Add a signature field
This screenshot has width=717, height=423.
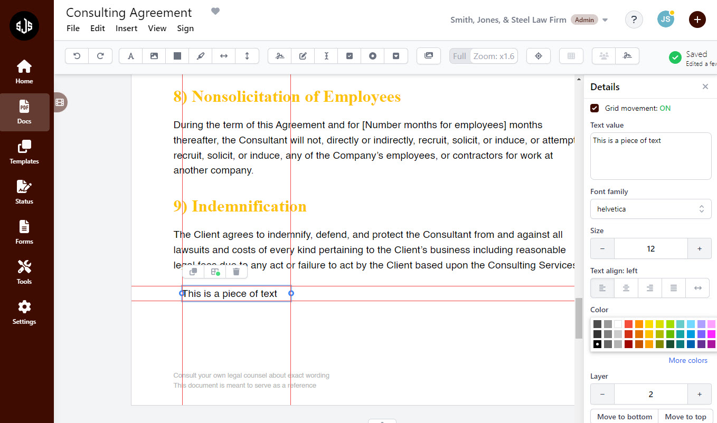click(x=280, y=56)
